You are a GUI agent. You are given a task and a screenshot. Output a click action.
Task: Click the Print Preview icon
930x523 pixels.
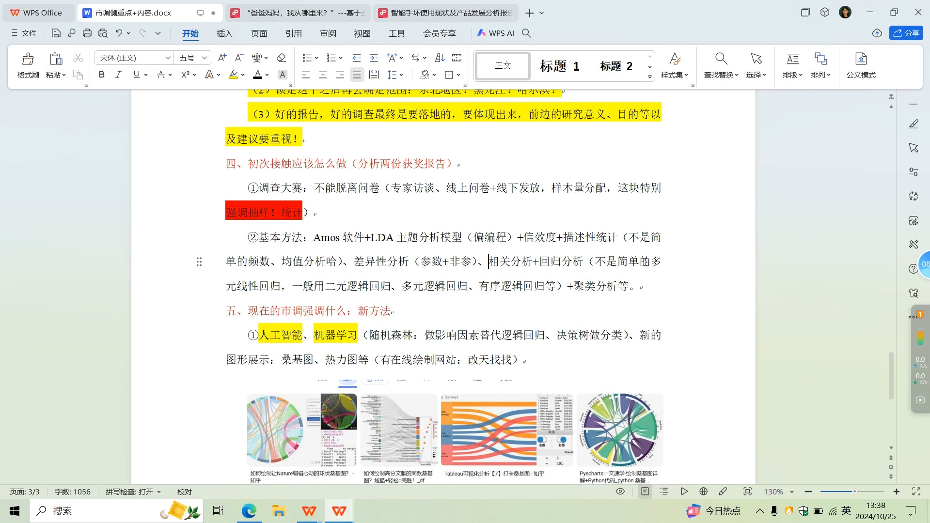[103, 33]
